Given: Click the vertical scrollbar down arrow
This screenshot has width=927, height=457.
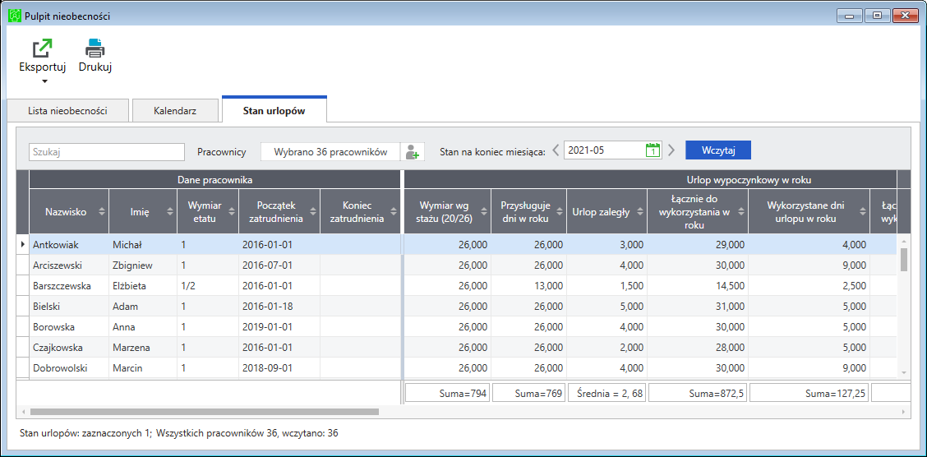Looking at the screenshot, I should 903,372.
